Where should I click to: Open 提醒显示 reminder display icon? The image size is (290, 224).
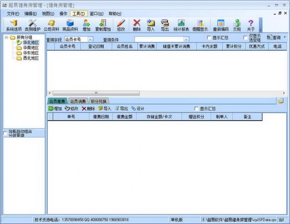200,25
